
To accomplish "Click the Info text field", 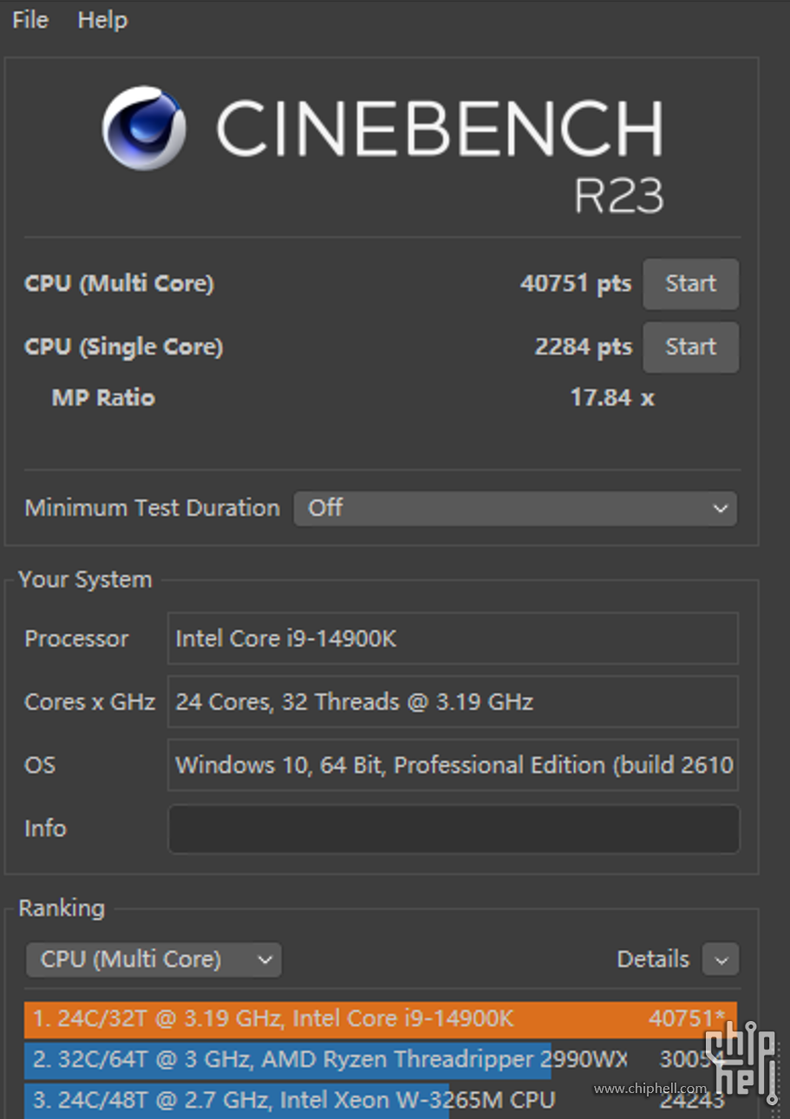I will coord(453,829).
